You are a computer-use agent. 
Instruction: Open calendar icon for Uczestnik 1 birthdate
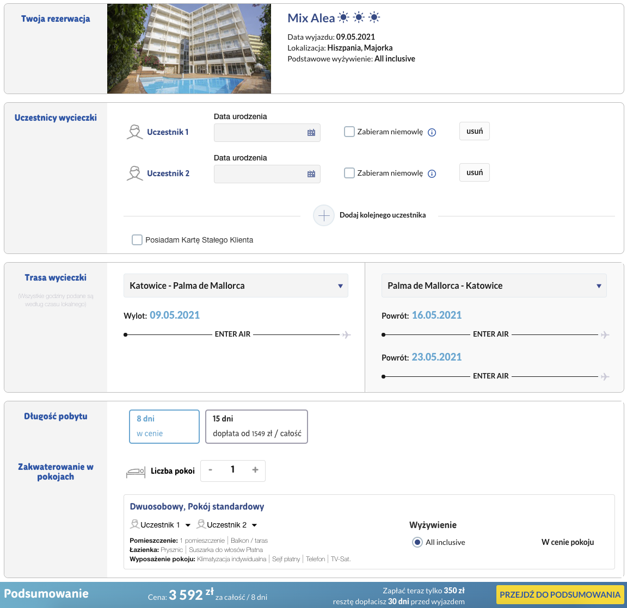(x=311, y=133)
